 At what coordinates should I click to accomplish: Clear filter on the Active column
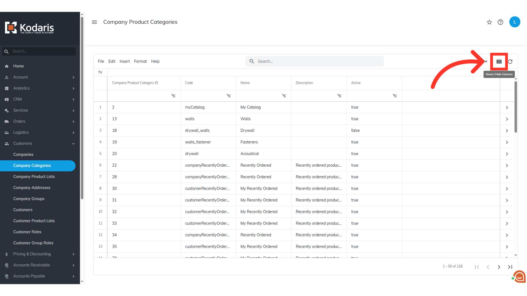pyautogui.click(x=395, y=96)
